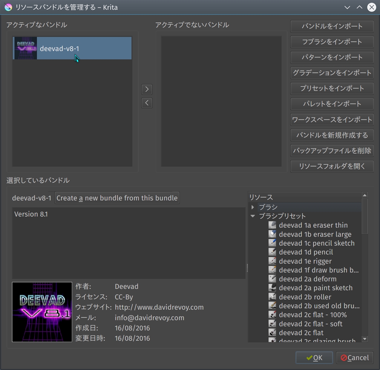Click the resource list scroll-down arrow
The height and width of the screenshot is (370, 380).
pyautogui.click(x=365, y=339)
